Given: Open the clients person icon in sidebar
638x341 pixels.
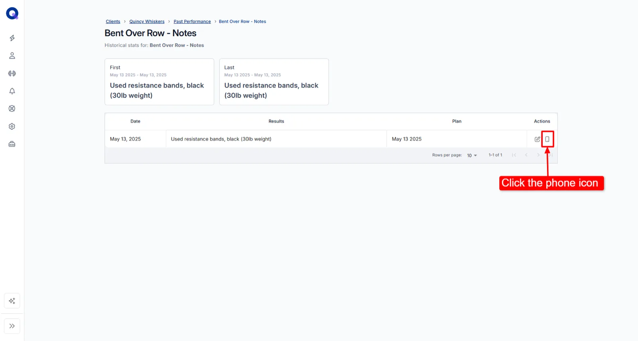Looking at the screenshot, I should click(12, 56).
